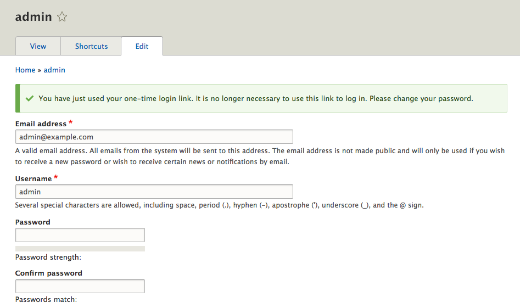Focus the Email address input field
This screenshot has height=308, width=520.
pyautogui.click(x=154, y=137)
